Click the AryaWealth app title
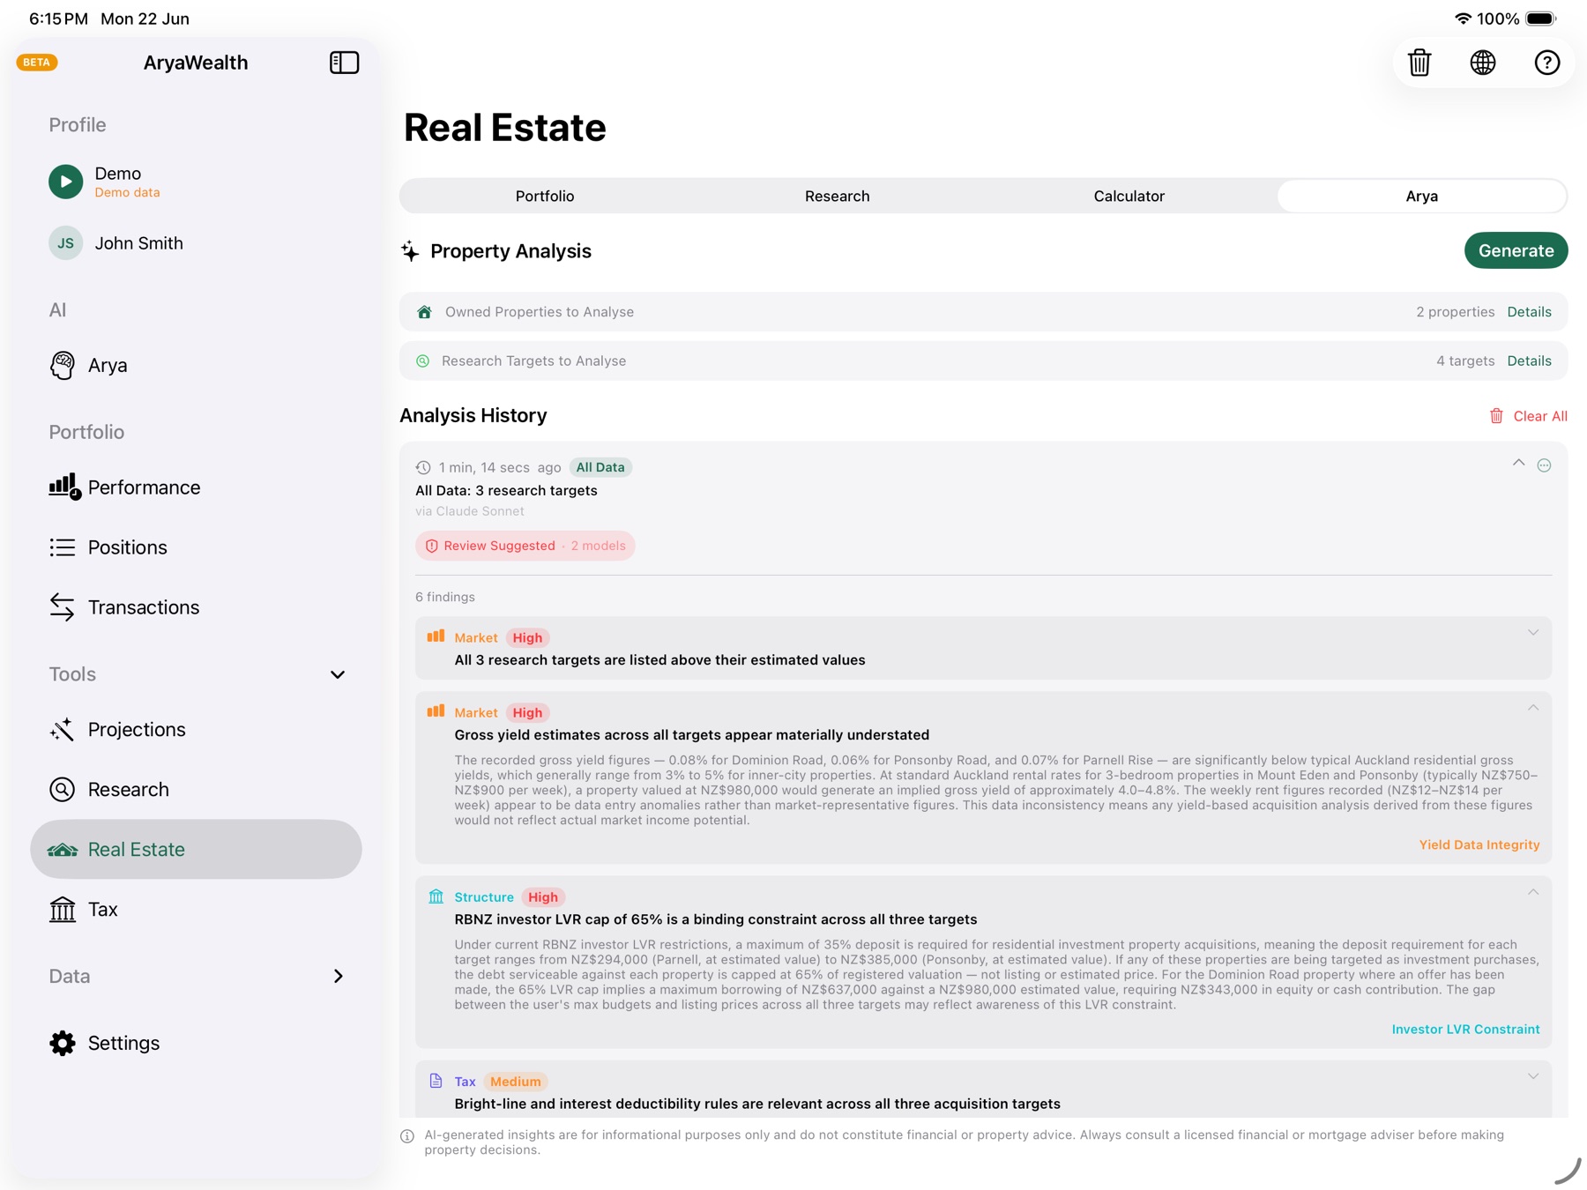This screenshot has width=1587, height=1190. click(196, 63)
